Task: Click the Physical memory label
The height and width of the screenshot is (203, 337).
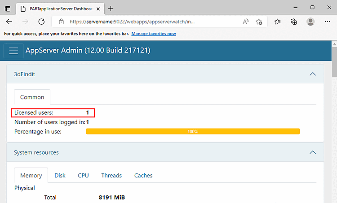Action: click(x=25, y=188)
